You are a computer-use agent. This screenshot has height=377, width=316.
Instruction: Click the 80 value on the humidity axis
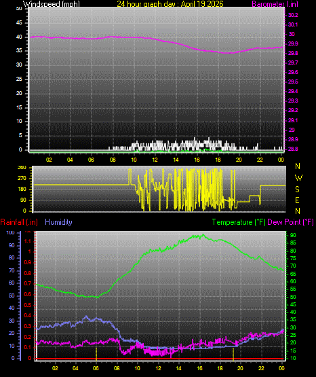12,257
